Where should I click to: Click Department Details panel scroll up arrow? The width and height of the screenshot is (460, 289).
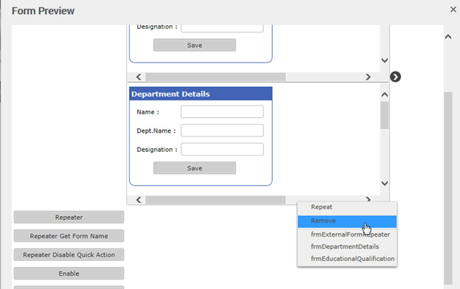[x=385, y=95]
